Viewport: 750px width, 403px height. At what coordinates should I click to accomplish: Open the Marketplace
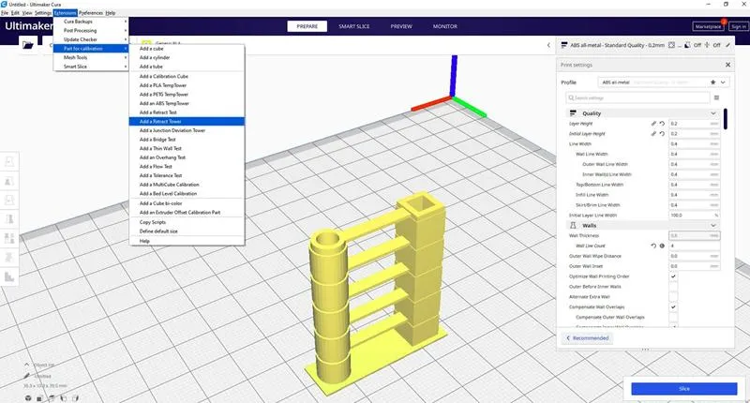point(708,26)
